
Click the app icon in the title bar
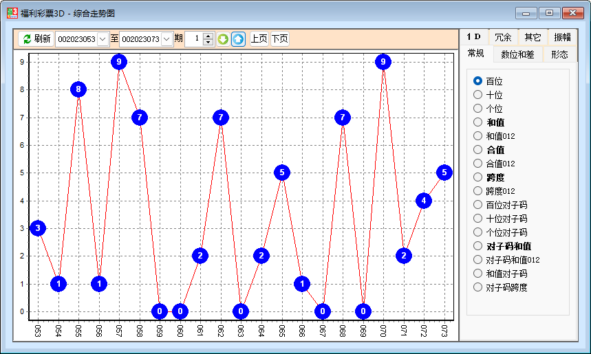tap(12, 12)
